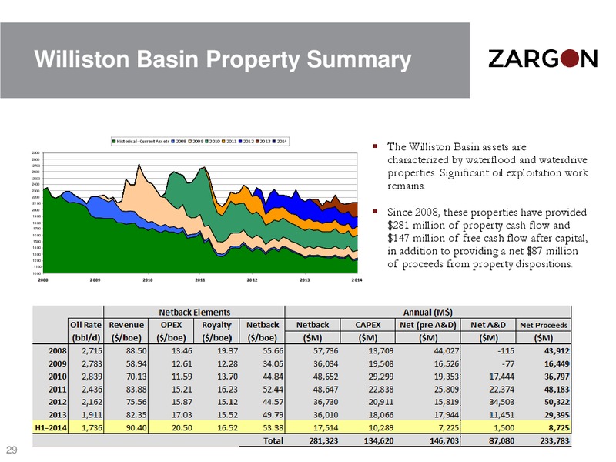Screen dimensions: 616x462
Task: Click highlighted OPEX cell '20.50'
Action: [x=182, y=427]
